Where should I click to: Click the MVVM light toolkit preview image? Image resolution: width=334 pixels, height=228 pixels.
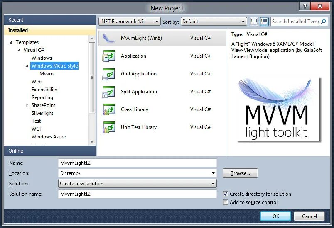click(x=278, y=109)
